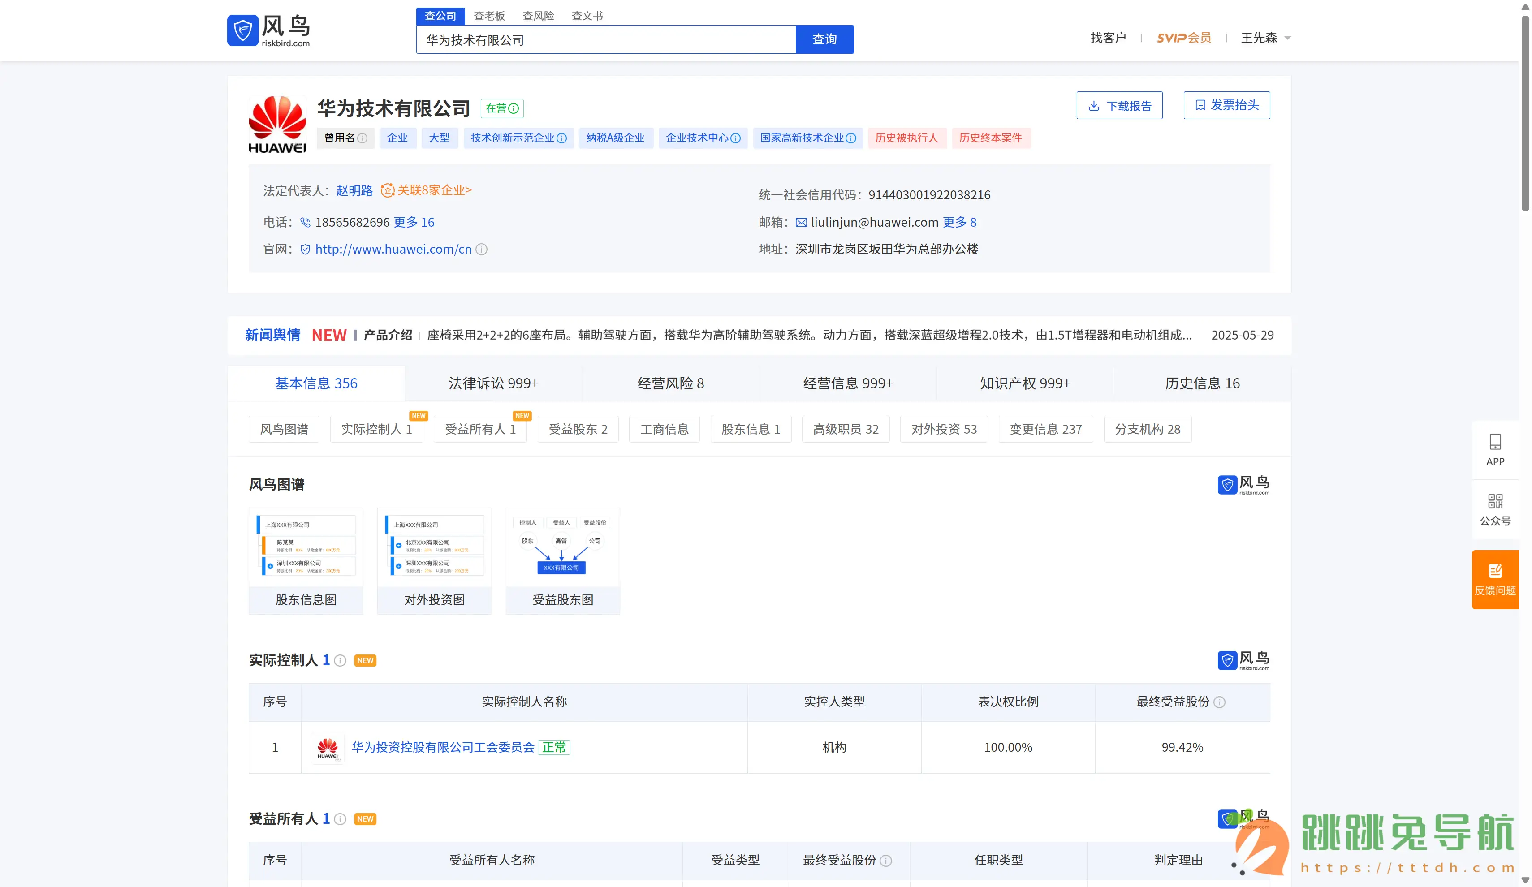Open the 股东信息图 thumbnail
Image resolution: width=1532 pixels, height=887 pixels.
(x=306, y=561)
